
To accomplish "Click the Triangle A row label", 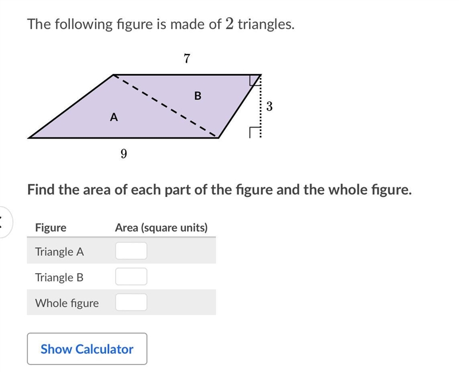I will pos(60,251).
